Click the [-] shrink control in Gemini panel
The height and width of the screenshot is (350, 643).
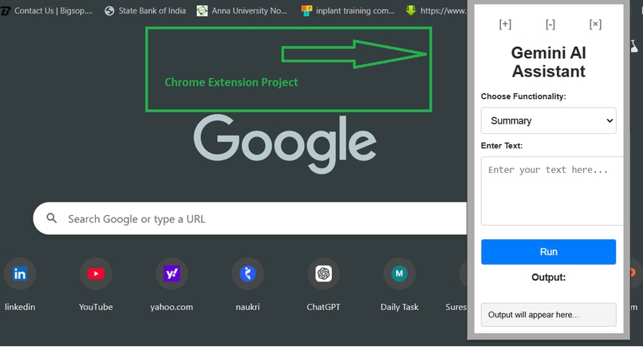[x=550, y=24]
